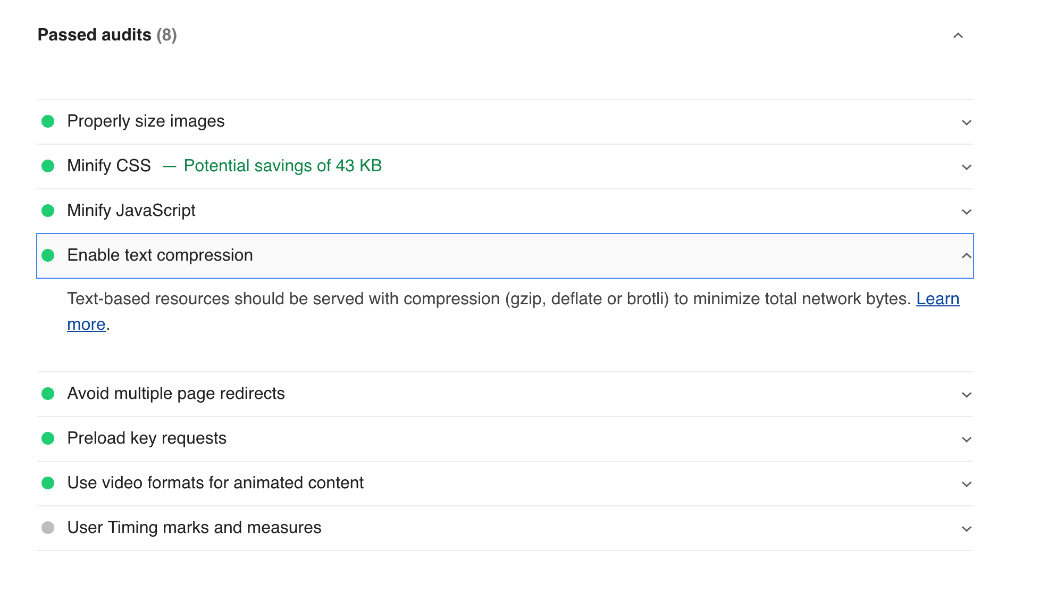Click the green pass icon beside Enable text compression
The height and width of the screenshot is (600, 1039).
(x=48, y=256)
